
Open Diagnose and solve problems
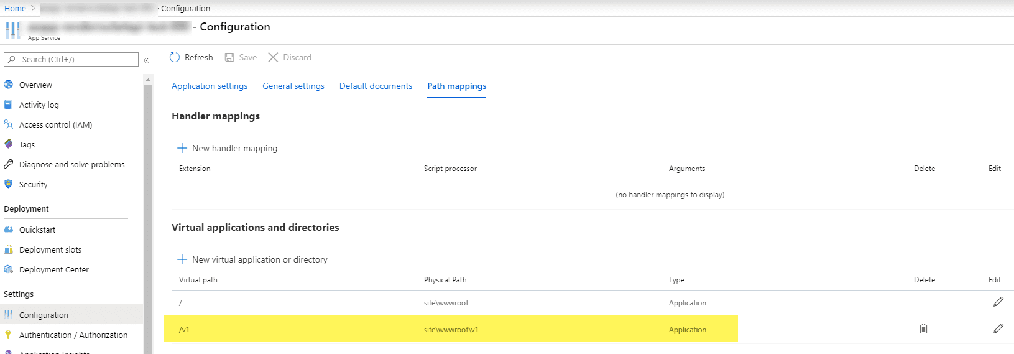tap(71, 165)
